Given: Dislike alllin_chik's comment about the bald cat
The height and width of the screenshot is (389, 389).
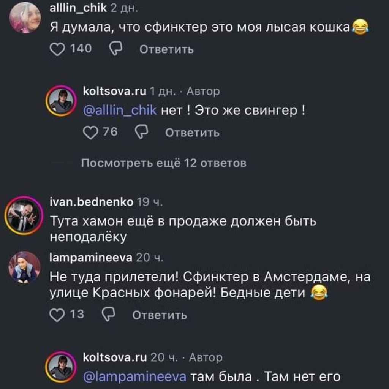Looking at the screenshot, I should pos(116,49).
